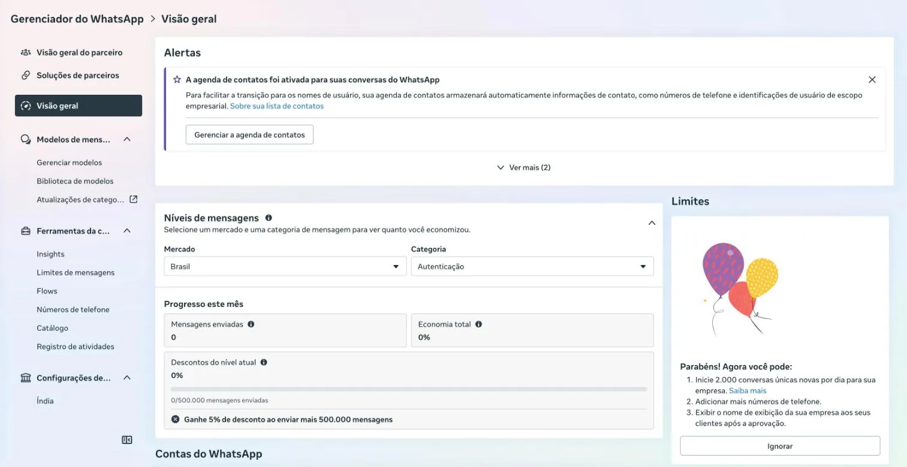Collapse the Níveis de mensagens panel

[652, 223]
